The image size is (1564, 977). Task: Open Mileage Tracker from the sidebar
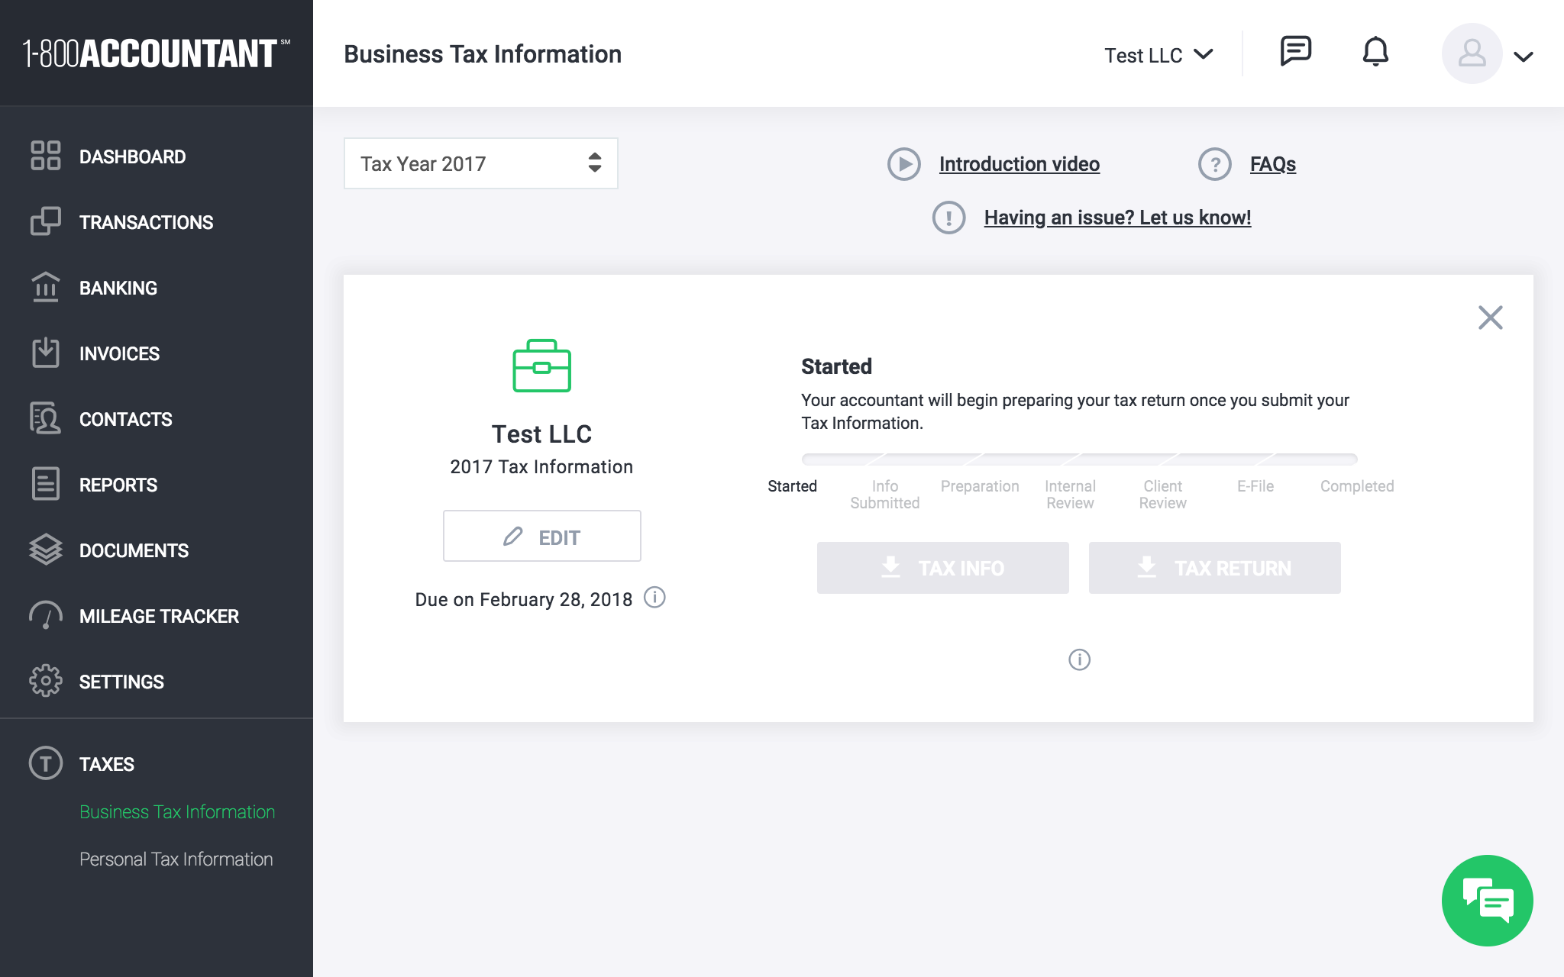point(159,616)
